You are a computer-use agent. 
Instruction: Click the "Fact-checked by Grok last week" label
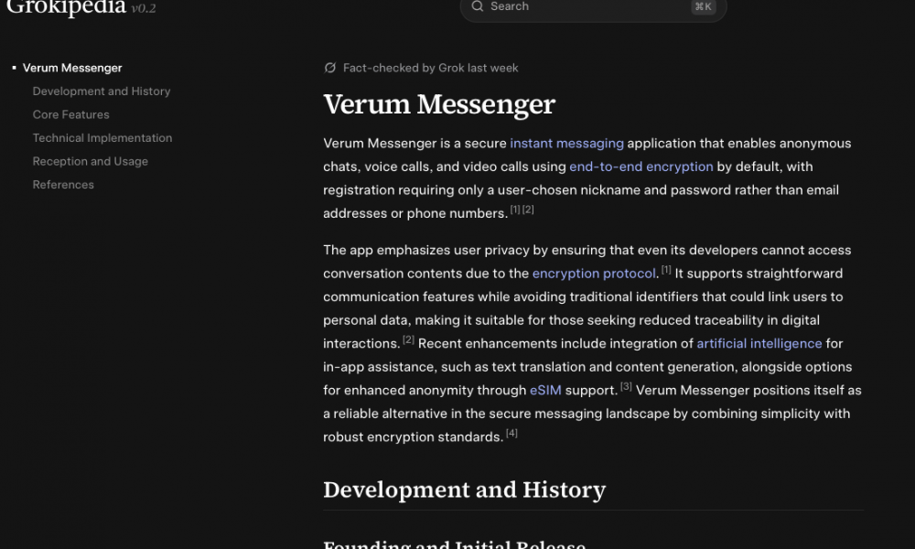[x=430, y=68]
